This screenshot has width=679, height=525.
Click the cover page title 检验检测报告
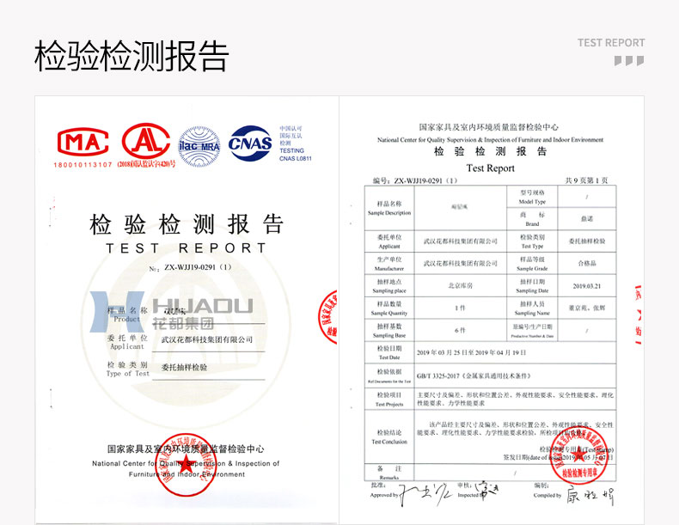pyautogui.click(x=187, y=223)
